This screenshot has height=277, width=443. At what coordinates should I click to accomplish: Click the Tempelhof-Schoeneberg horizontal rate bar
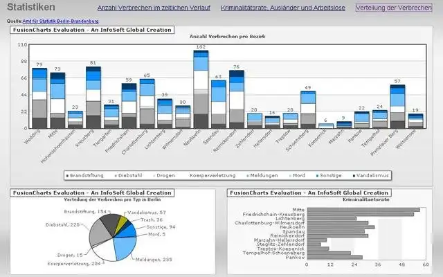[x=329, y=253]
